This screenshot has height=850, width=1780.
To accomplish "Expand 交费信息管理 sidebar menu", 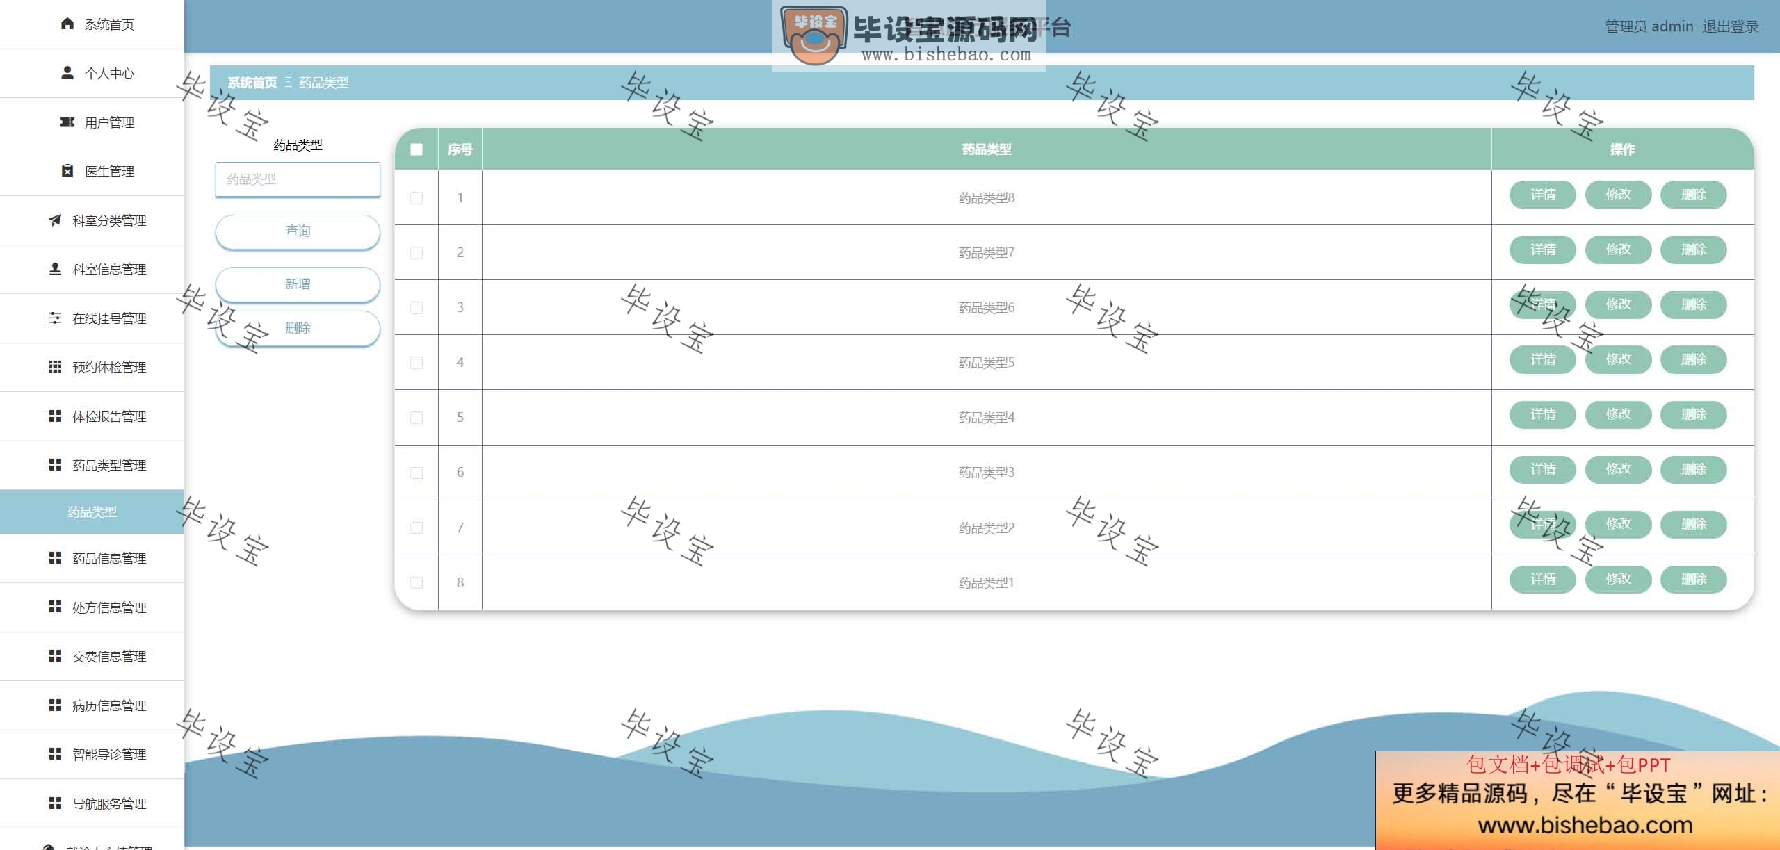I will pyautogui.click(x=92, y=656).
